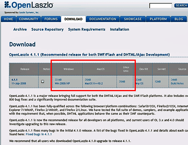This screenshot has height=145, width=188.
Task: Open the PLATFORM tab
Action: pyautogui.click(x=158, y=19)
